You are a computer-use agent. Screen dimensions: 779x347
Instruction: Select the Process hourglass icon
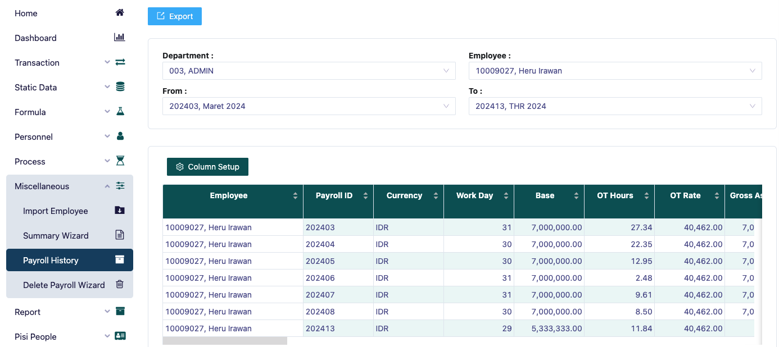click(x=120, y=161)
